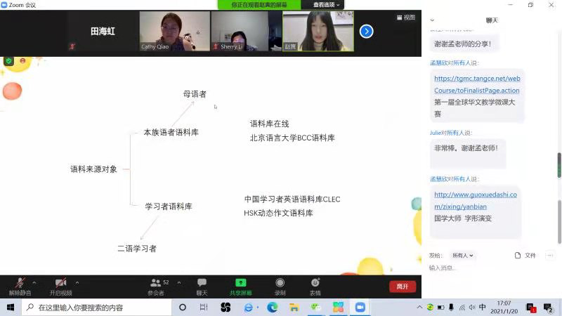Click the red 离开 leave button

[x=402, y=287]
